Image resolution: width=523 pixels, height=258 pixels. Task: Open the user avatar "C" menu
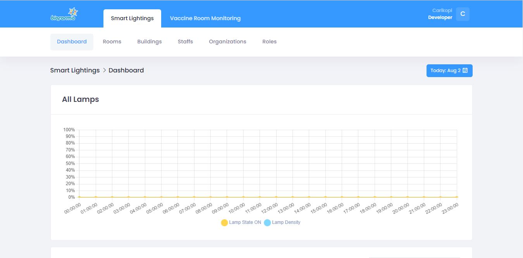click(x=463, y=14)
